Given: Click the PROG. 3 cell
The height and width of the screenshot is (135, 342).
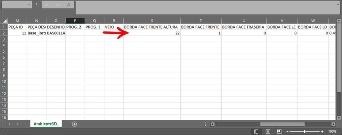Looking at the screenshot, I should (95, 27).
